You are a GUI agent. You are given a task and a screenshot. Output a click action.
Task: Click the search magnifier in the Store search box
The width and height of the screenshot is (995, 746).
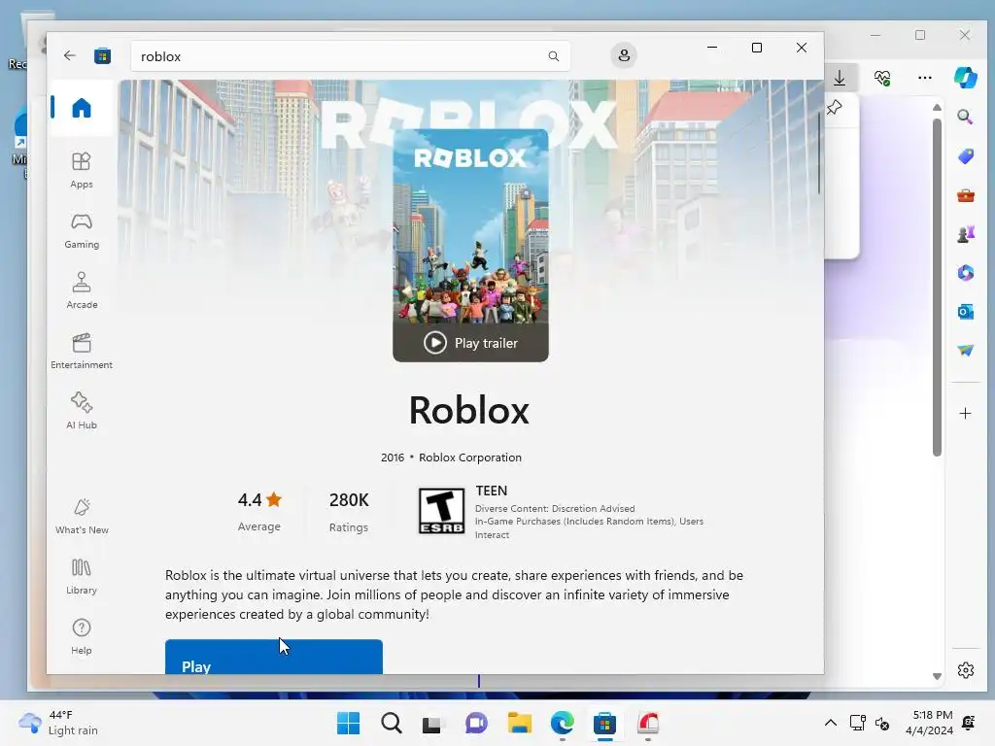pos(553,56)
